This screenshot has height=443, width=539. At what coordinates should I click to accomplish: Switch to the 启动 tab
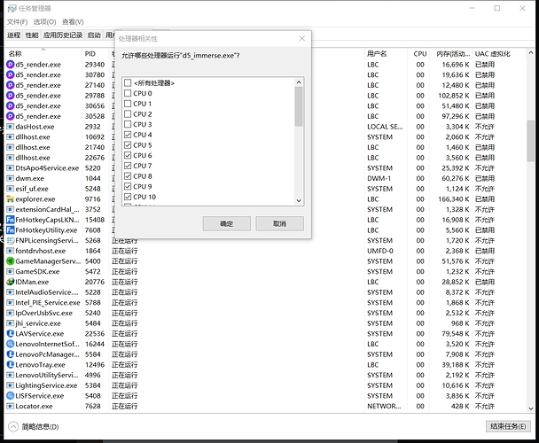94,35
